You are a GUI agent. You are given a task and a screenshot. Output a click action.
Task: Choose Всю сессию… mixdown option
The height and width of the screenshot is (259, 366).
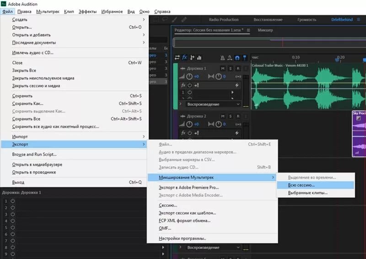[315, 185]
